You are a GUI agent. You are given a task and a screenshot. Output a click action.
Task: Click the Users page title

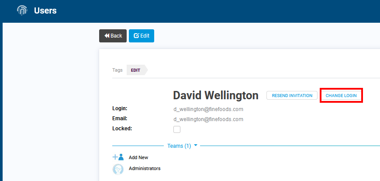45,10
